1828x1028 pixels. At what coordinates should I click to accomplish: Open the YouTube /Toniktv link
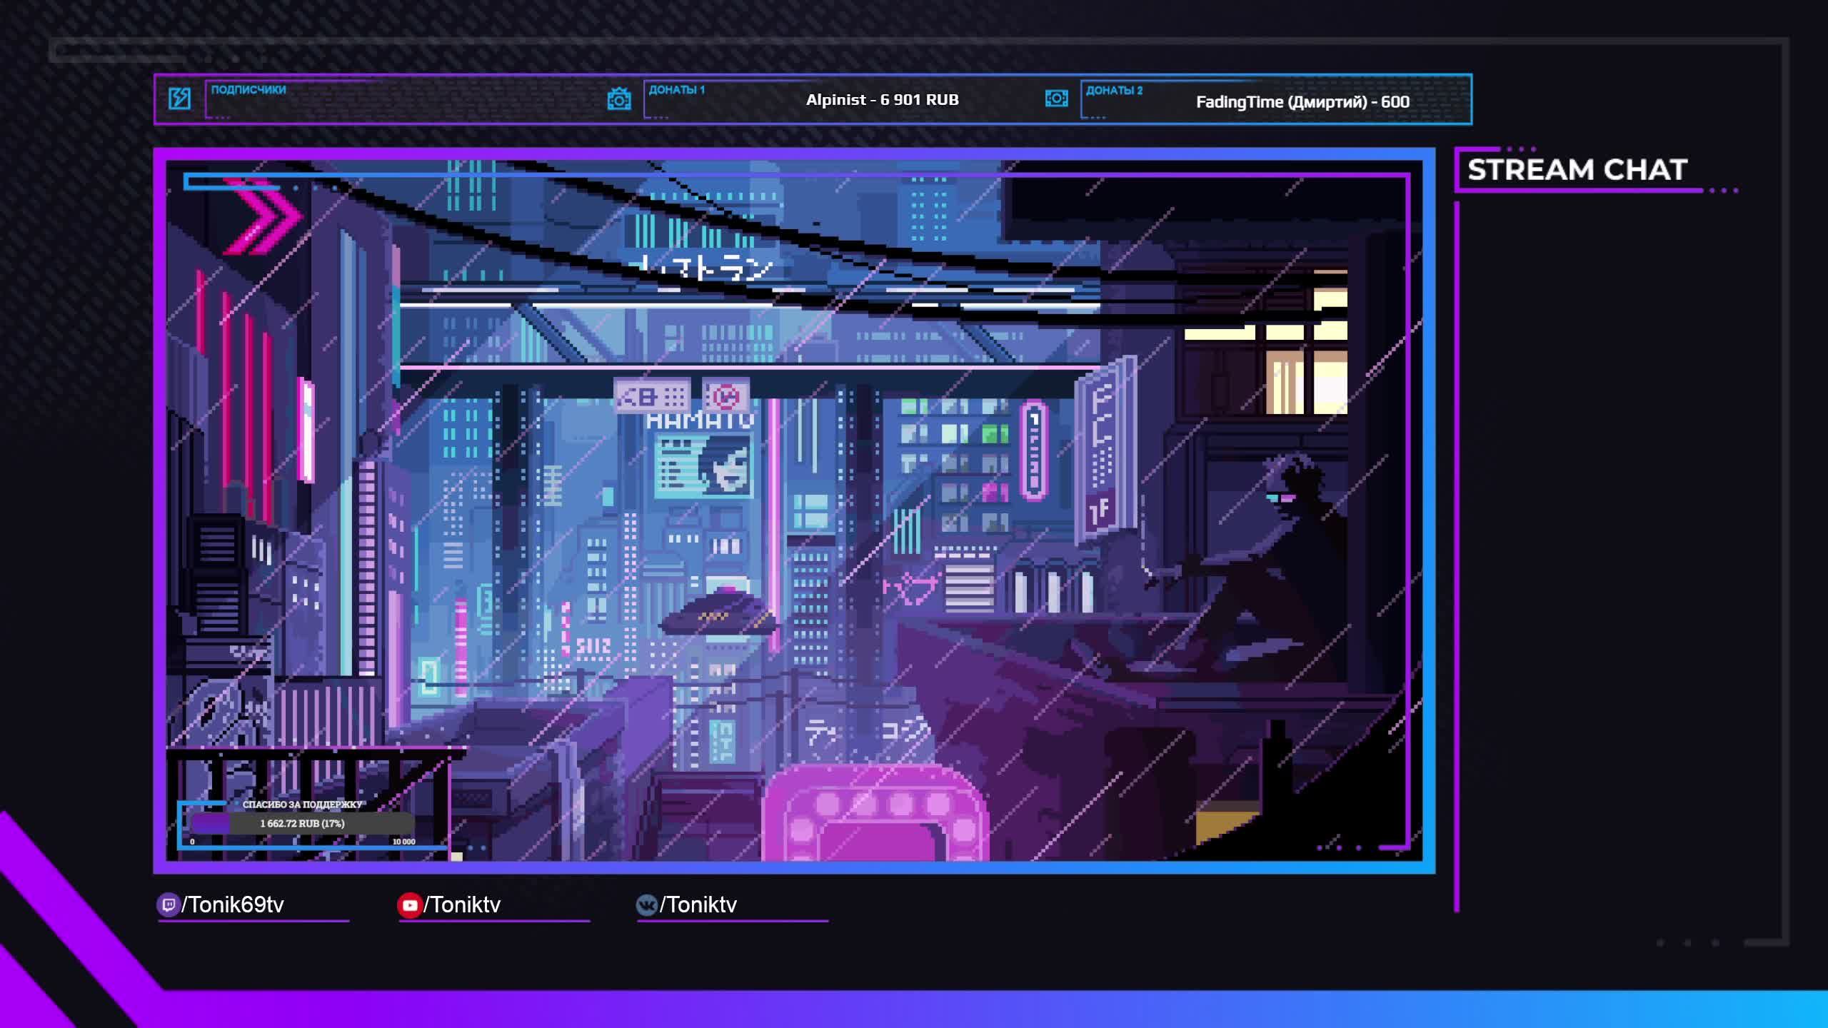[x=462, y=905]
